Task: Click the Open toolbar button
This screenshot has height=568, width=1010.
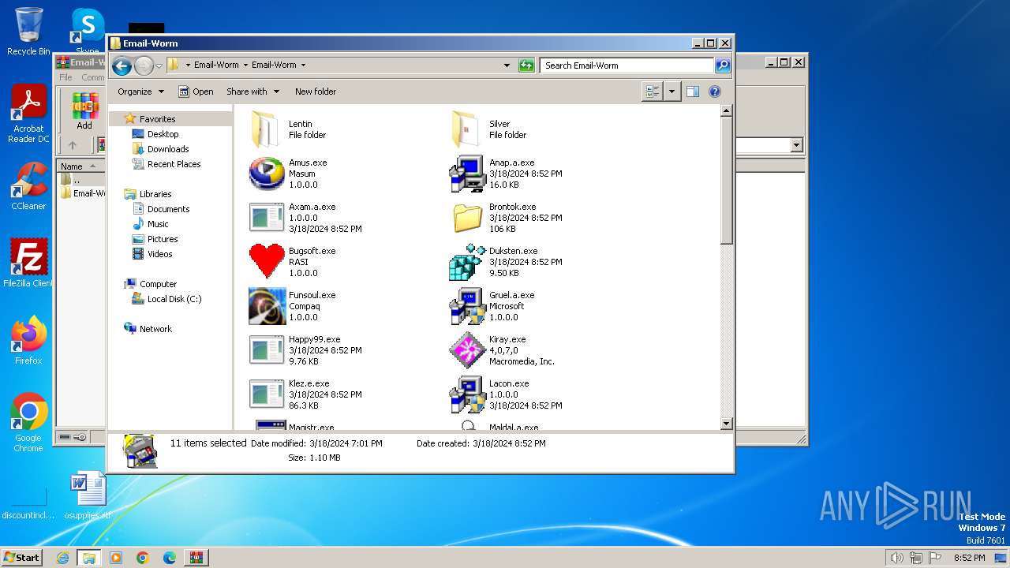Action: point(196,92)
